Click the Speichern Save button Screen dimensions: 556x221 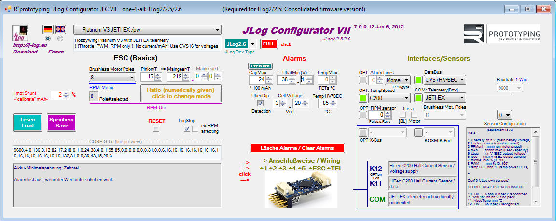(x=62, y=123)
